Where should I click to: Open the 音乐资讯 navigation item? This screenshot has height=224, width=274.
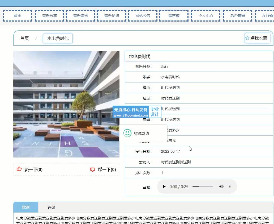(x=81, y=16)
